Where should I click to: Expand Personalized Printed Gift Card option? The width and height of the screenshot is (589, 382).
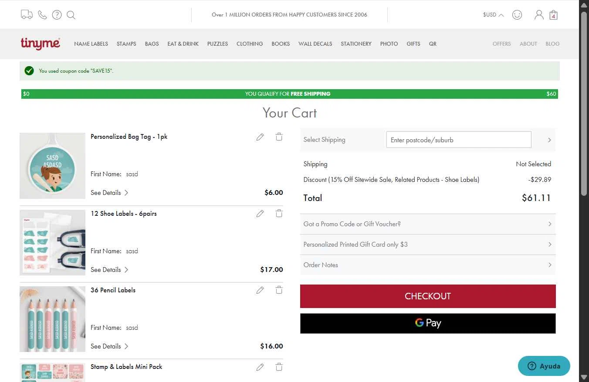pos(428,245)
